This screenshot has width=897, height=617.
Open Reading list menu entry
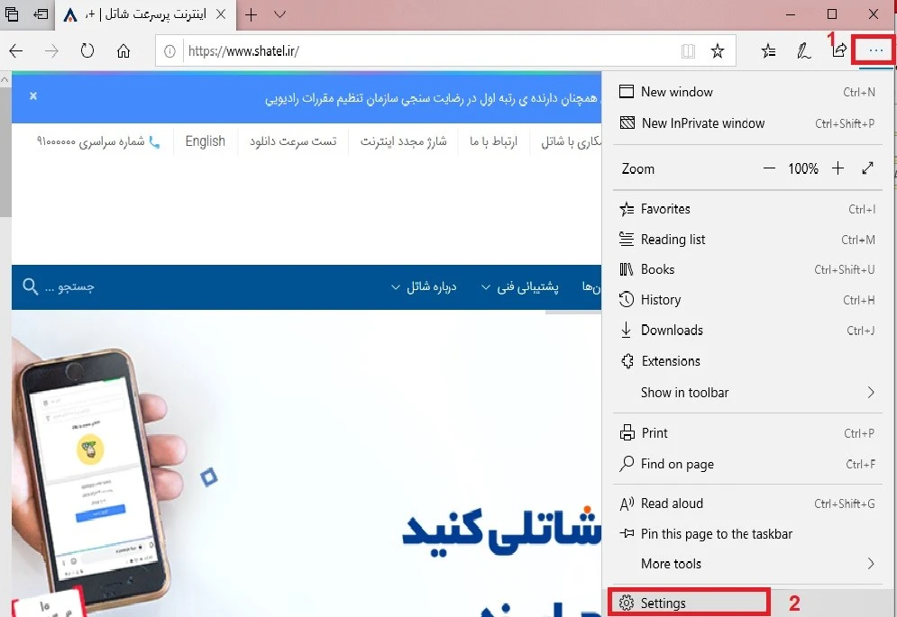(747, 240)
